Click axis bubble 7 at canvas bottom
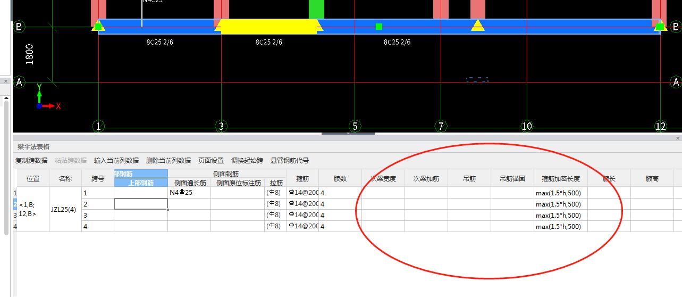682x297 pixels. pyautogui.click(x=441, y=126)
